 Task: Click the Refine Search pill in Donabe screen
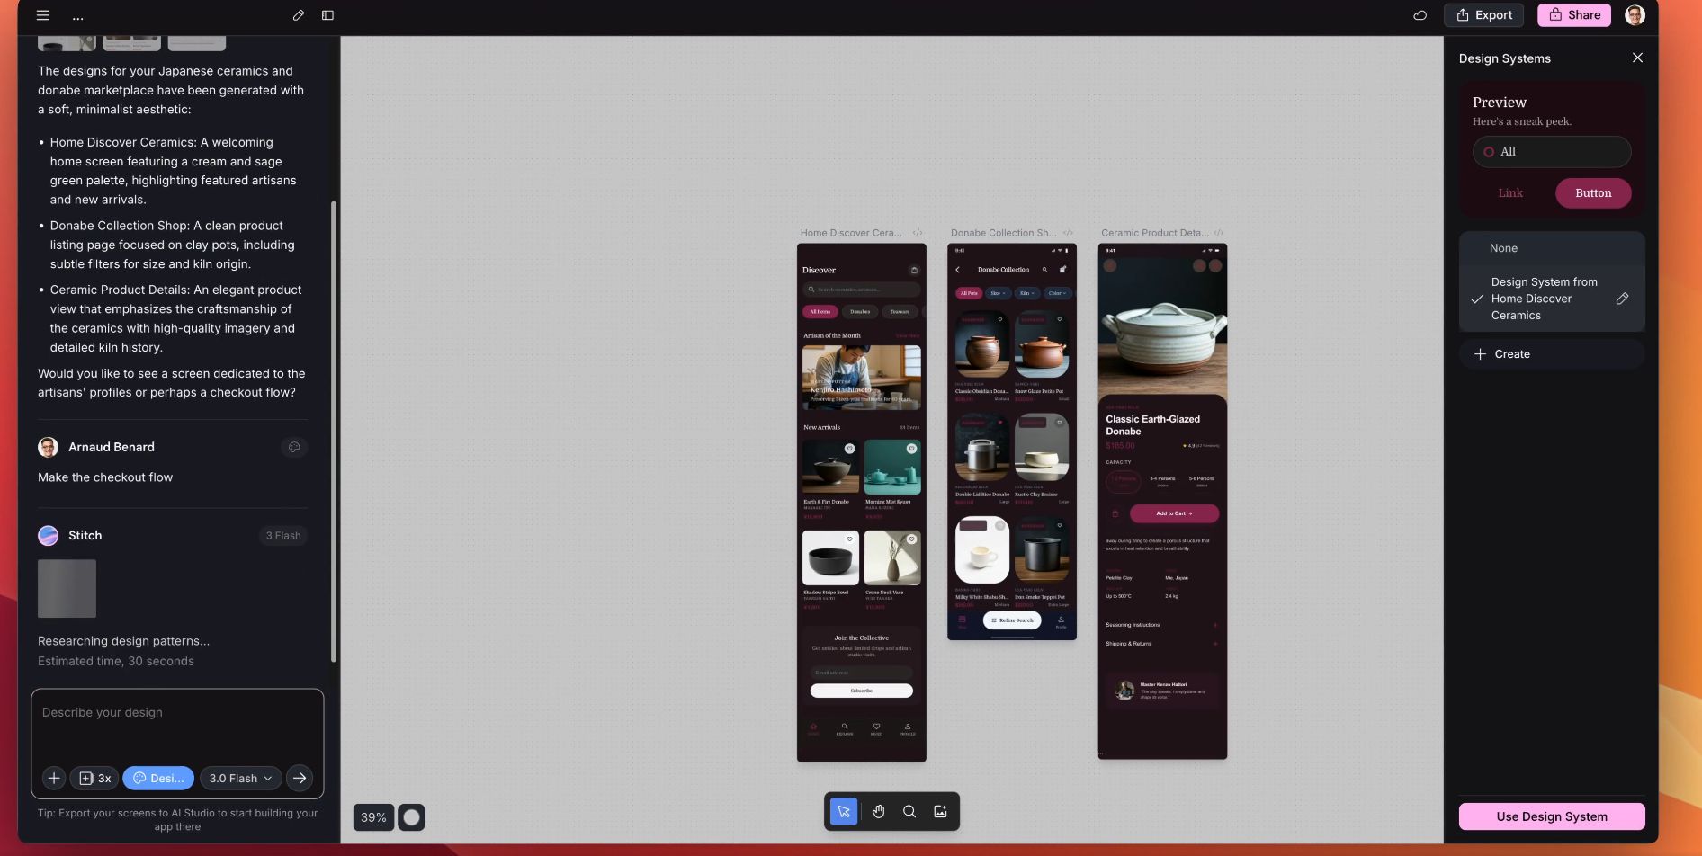1012,620
